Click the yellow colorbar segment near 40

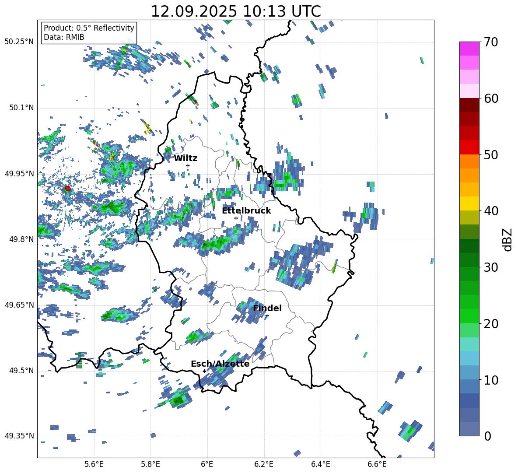tap(469, 203)
